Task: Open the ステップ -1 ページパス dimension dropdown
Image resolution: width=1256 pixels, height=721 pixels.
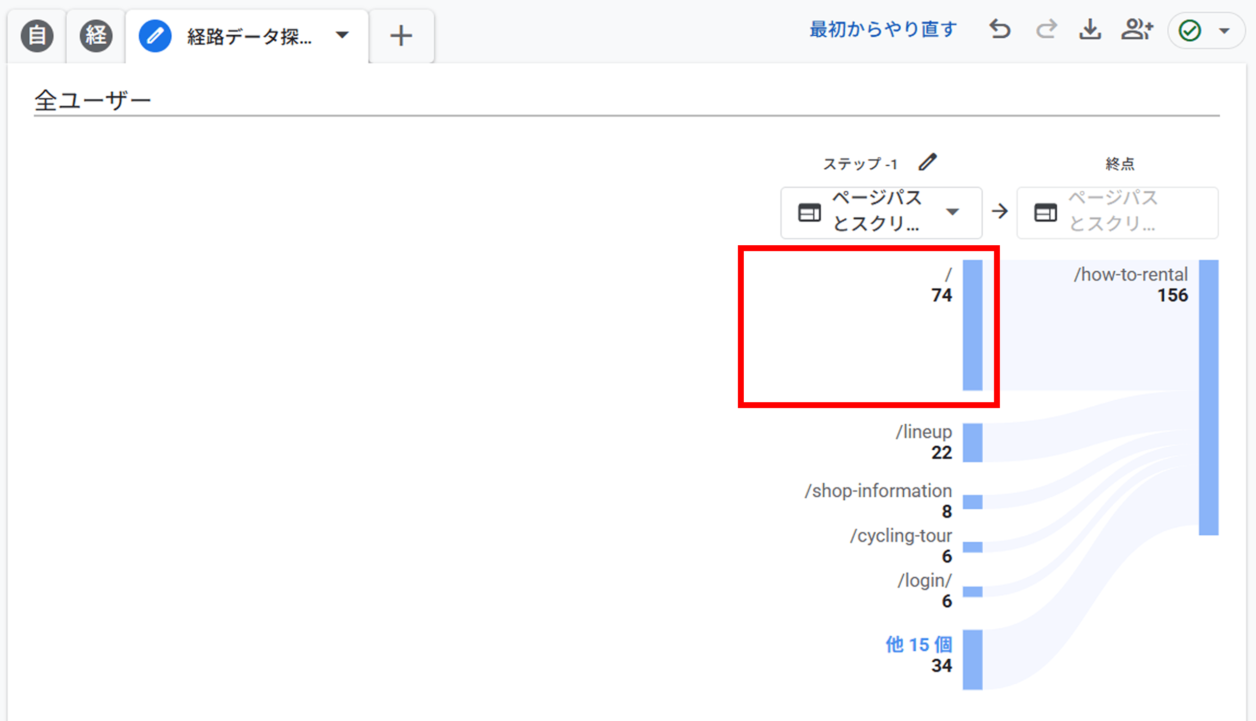Action: [x=881, y=212]
